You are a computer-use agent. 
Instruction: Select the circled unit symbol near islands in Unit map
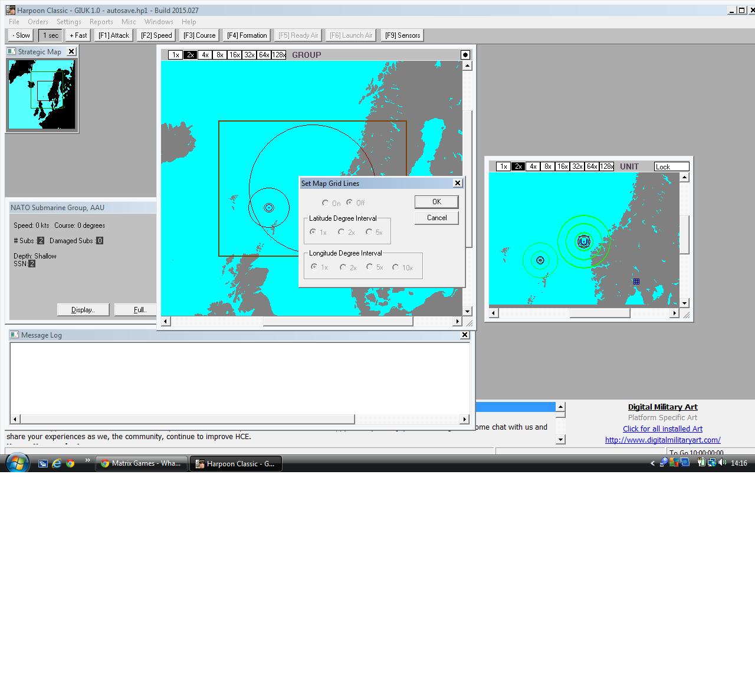(540, 260)
